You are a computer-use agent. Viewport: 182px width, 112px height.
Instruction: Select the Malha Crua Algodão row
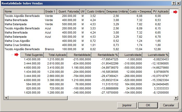pos(17,41)
